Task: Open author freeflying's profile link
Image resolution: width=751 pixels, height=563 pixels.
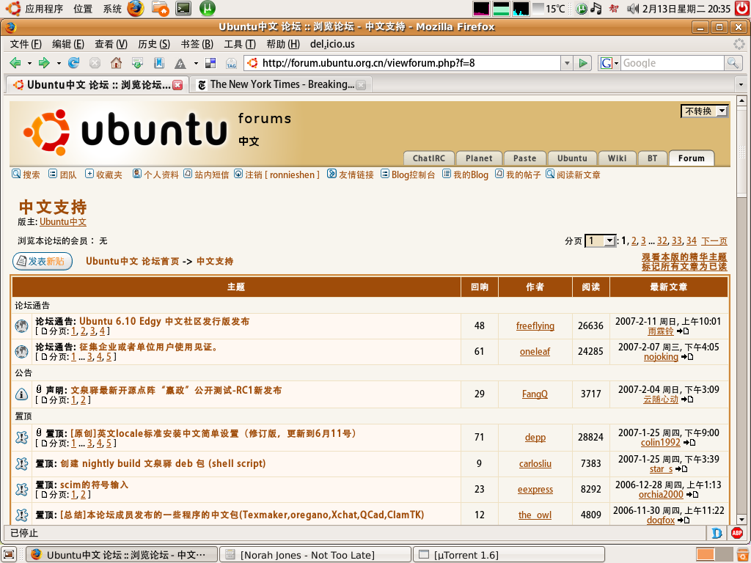Action: click(x=535, y=326)
